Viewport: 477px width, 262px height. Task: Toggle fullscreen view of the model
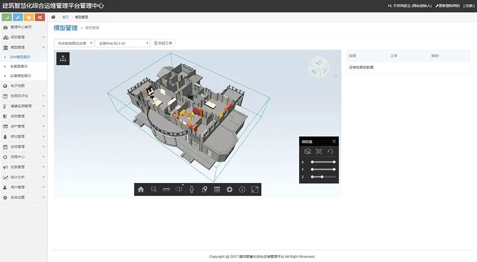tap(255, 189)
